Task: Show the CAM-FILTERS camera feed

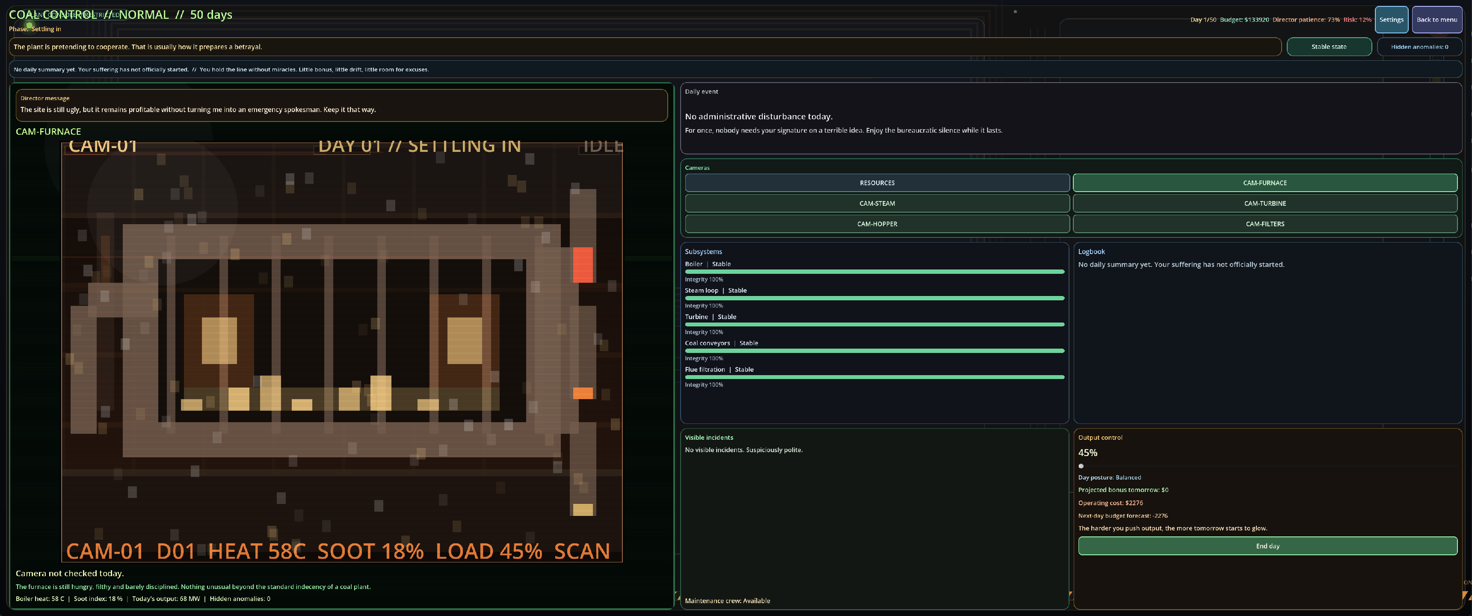Action: [x=1264, y=224]
